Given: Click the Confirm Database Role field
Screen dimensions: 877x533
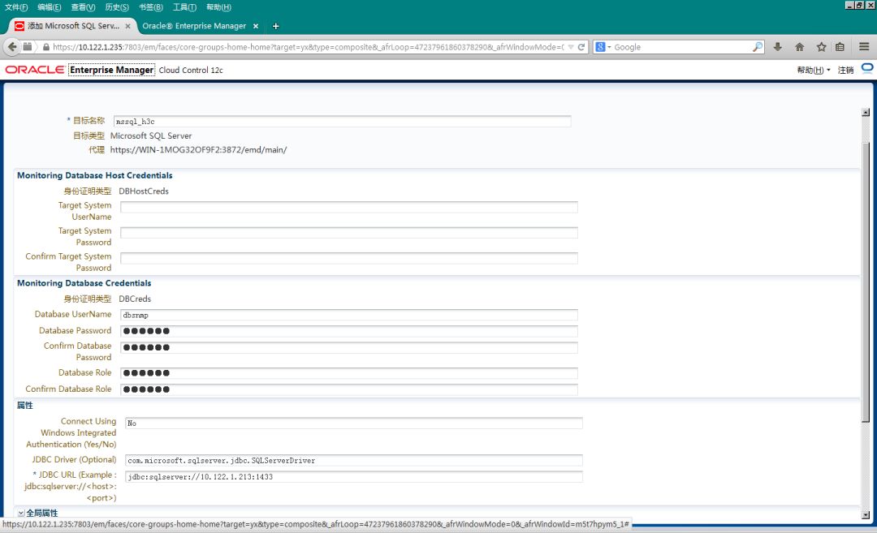Looking at the screenshot, I should pyautogui.click(x=349, y=389).
